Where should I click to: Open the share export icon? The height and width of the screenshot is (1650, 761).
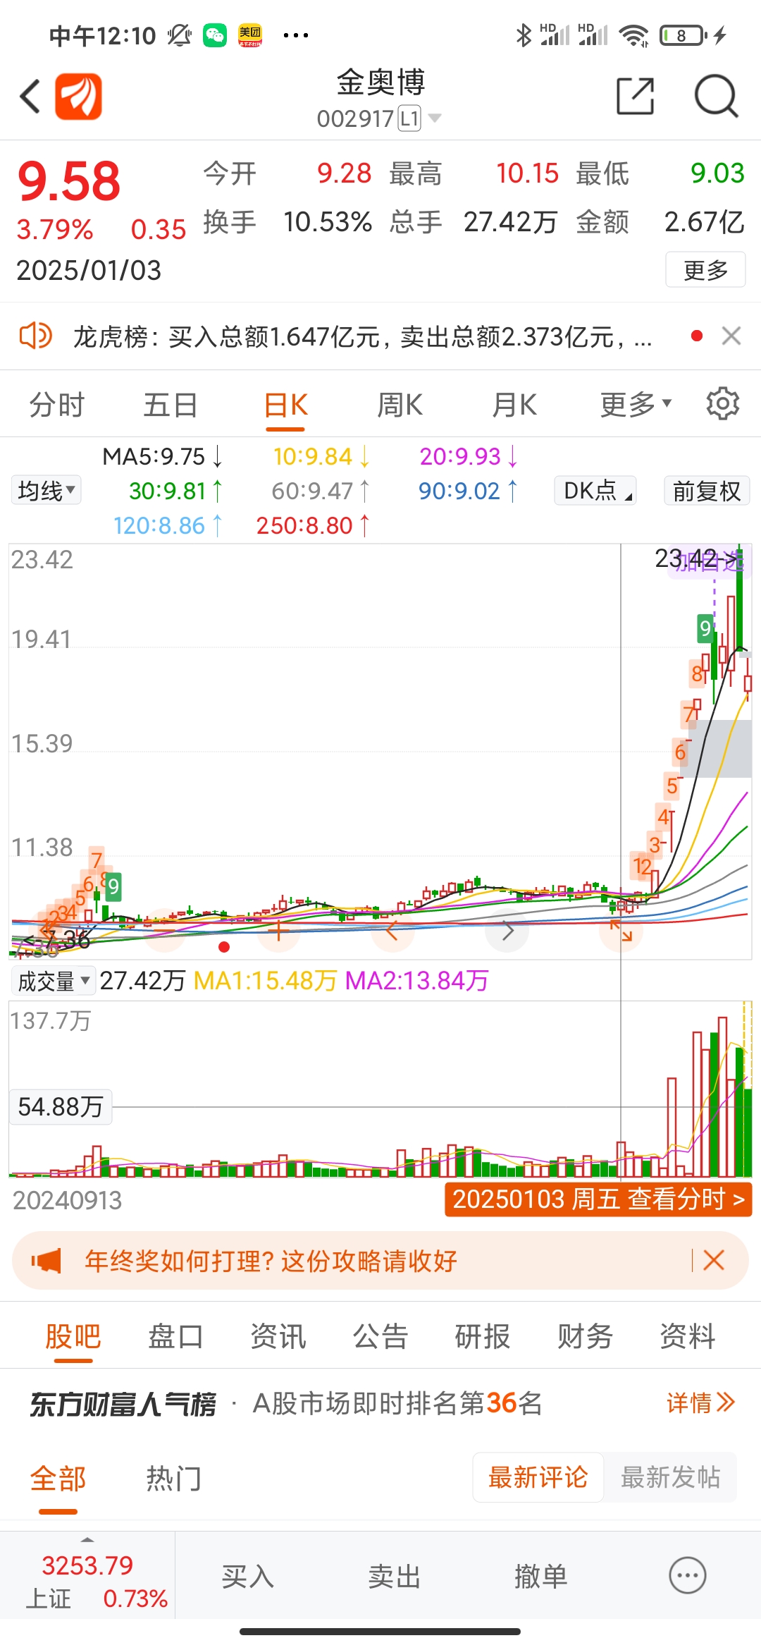(x=635, y=96)
